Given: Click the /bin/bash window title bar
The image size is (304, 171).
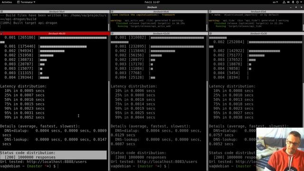Looking at the screenshot, I should pos(152,7).
